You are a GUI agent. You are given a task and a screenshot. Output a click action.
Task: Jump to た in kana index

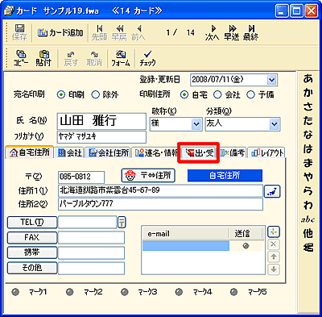(x=308, y=120)
